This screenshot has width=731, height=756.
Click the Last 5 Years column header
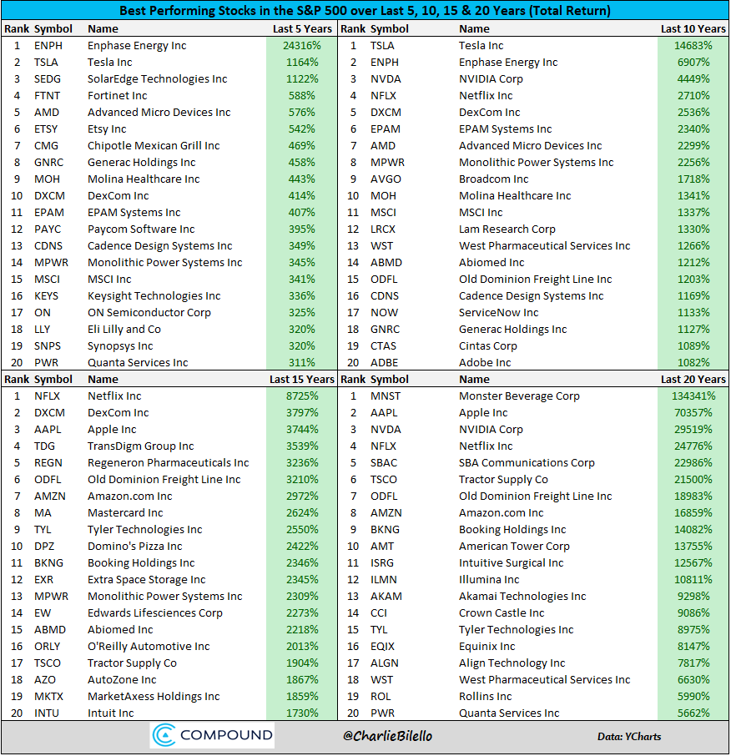[302, 29]
